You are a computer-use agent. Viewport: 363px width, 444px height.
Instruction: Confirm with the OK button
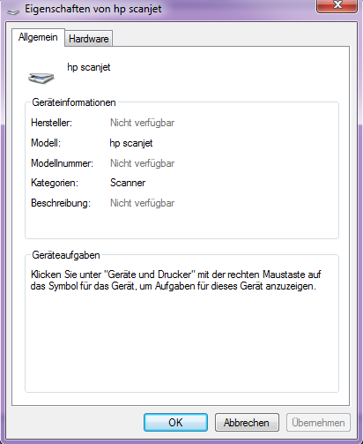click(x=175, y=423)
